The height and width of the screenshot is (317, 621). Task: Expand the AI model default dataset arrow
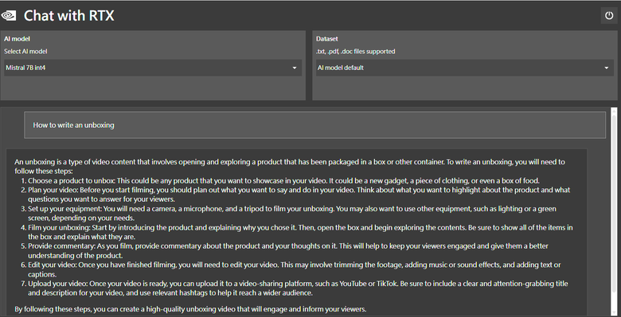click(607, 68)
